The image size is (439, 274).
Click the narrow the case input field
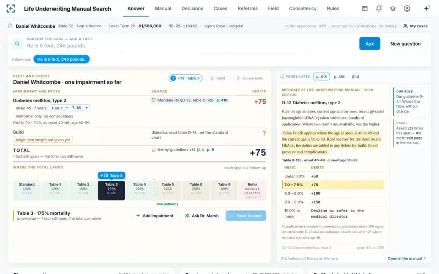pos(190,46)
